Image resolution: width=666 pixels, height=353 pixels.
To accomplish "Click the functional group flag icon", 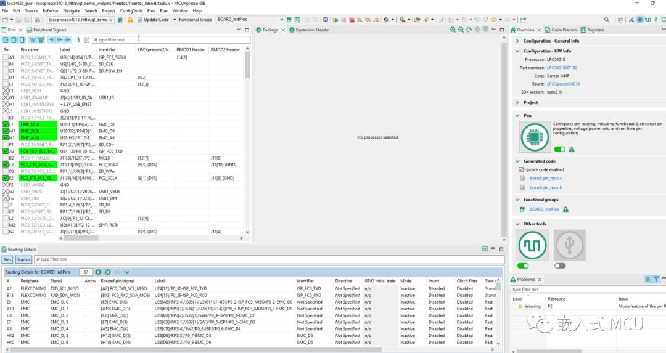I will tap(289, 20).
